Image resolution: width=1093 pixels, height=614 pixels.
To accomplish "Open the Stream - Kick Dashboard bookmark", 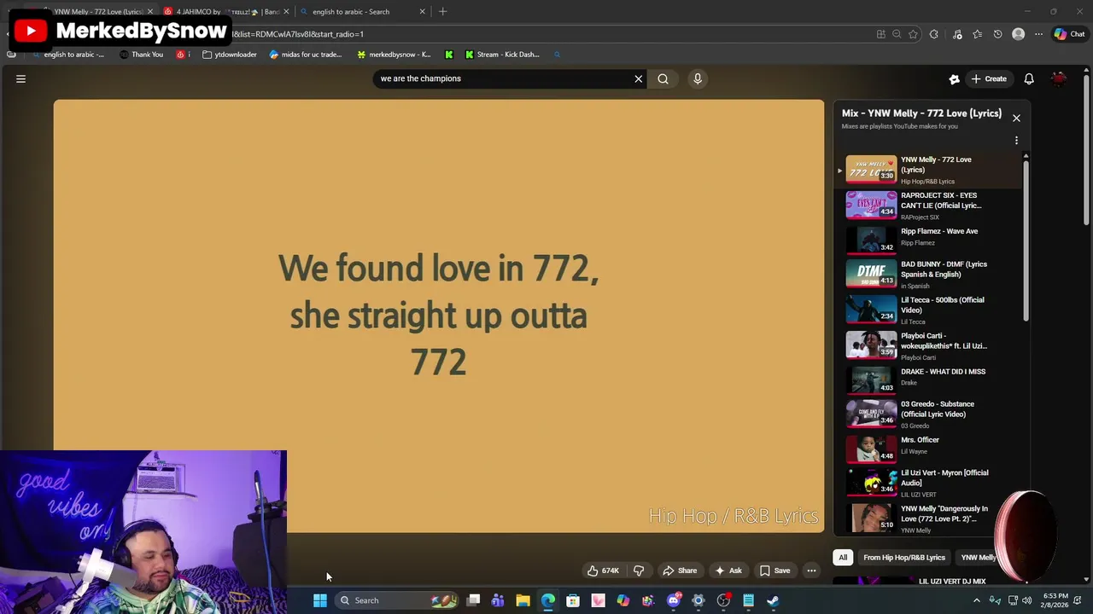I will 502,55.
